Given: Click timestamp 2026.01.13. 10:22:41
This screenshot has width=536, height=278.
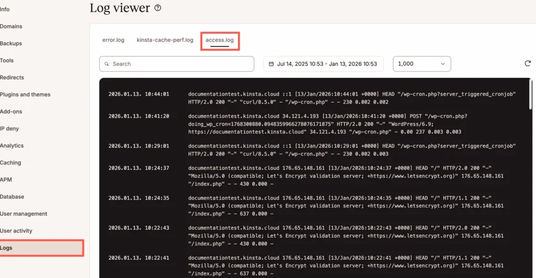Looking at the screenshot, I should (x=139, y=258).
